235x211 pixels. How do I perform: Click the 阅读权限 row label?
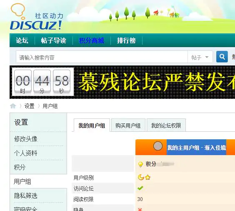click(83, 199)
